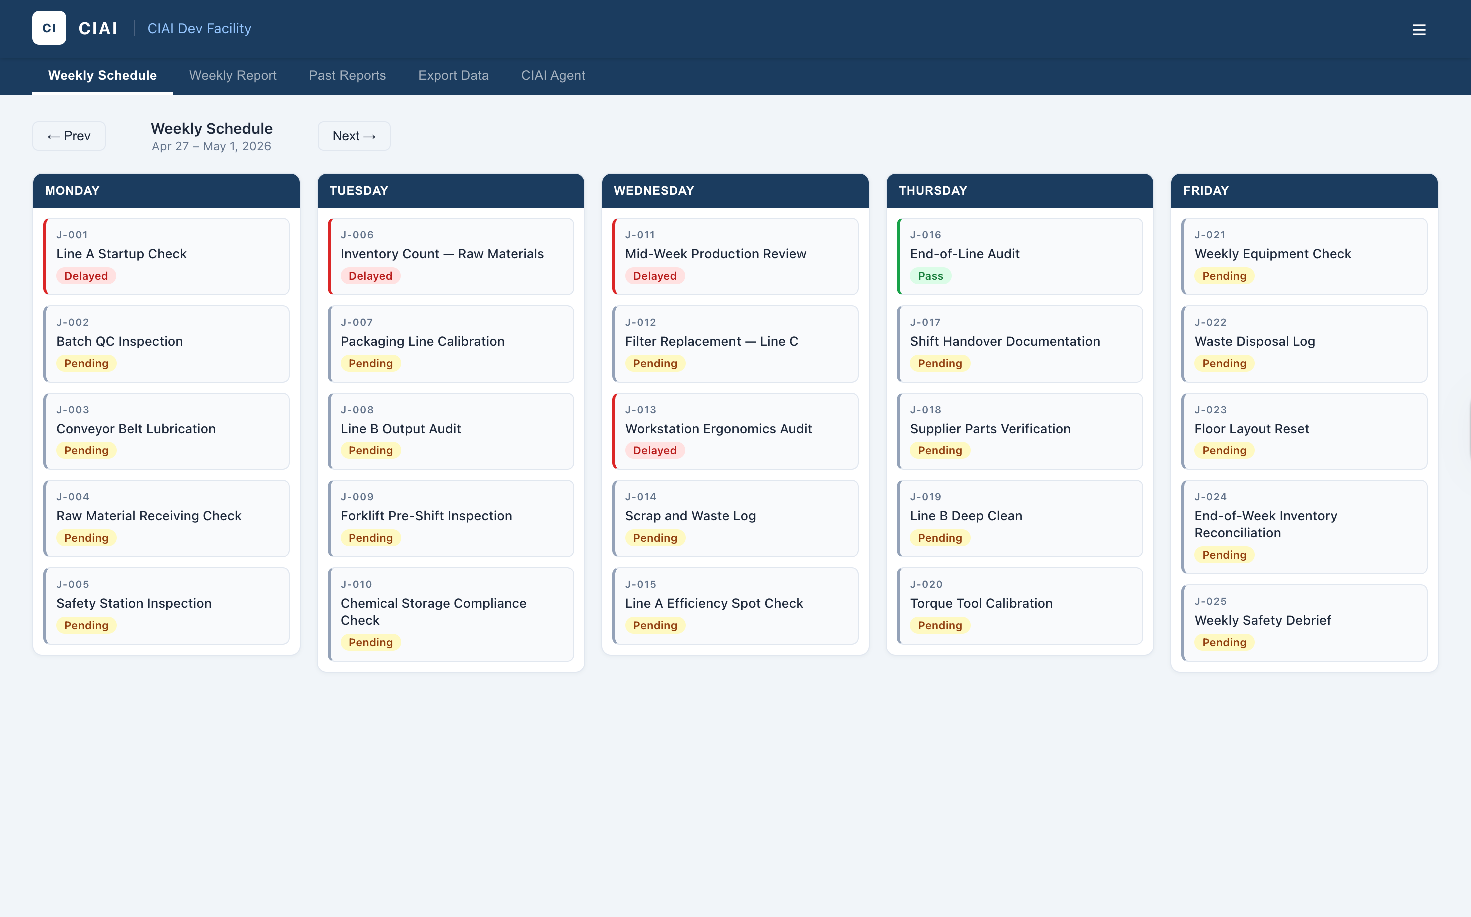Select the Conveyor Belt Lubrication card
The image size is (1471, 917).
point(166,431)
